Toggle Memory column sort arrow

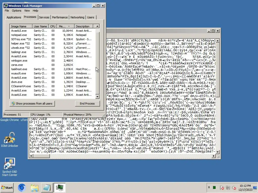click(x=69, y=26)
